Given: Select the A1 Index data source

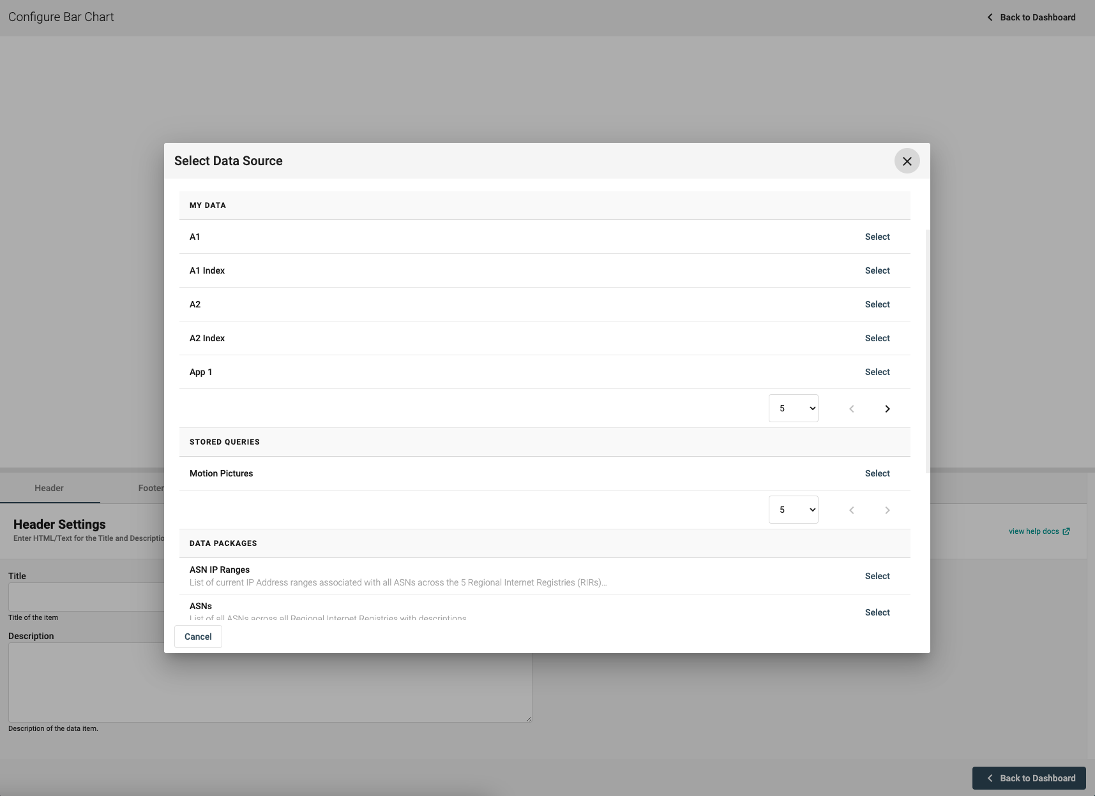Looking at the screenshot, I should (x=877, y=270).
